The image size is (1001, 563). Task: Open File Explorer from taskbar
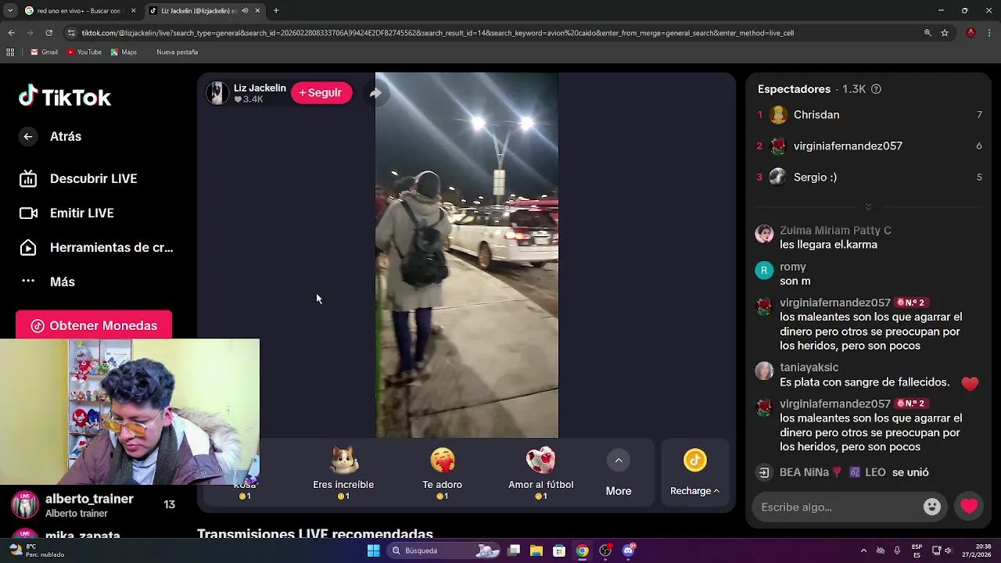(536, 550)
